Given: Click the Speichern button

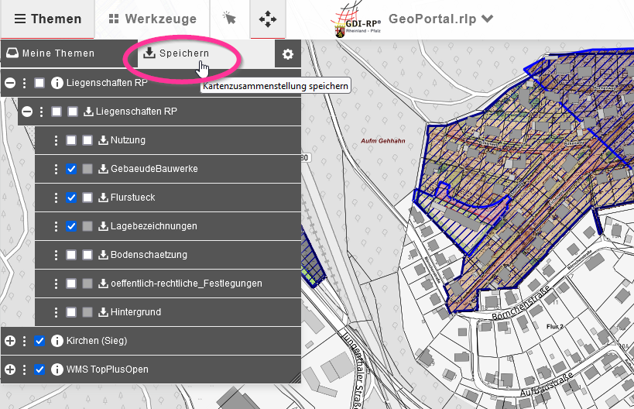Looking at the screenshot, I should click(x=176, y=53).
